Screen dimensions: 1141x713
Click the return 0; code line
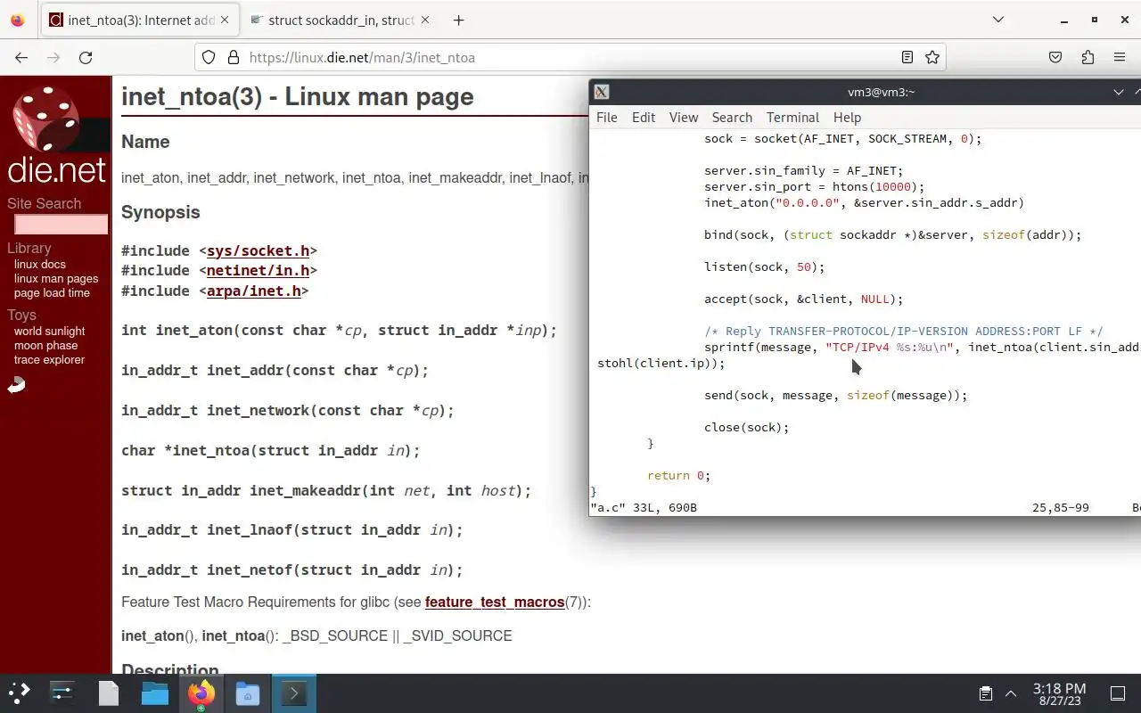(x=679, y=476)
